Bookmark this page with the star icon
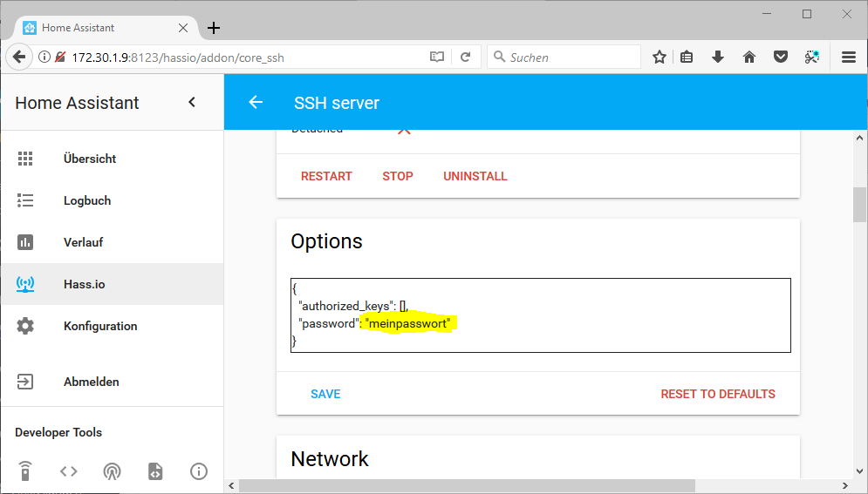This screenshot has height=494, width=868. click(659, 57)
